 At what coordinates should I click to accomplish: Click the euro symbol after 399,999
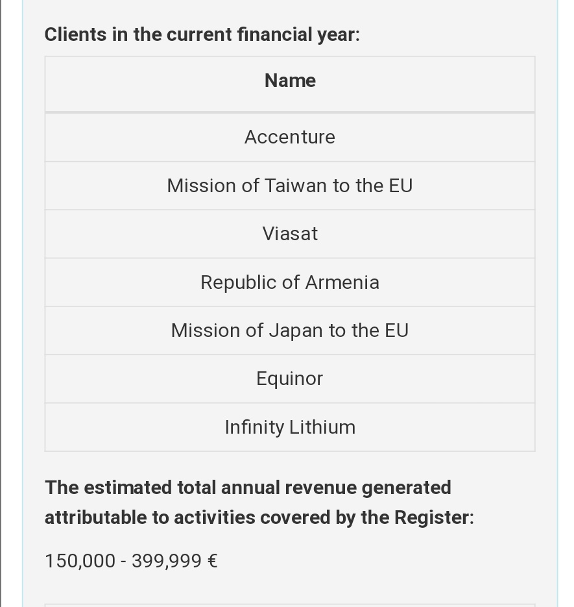(212, 561)
